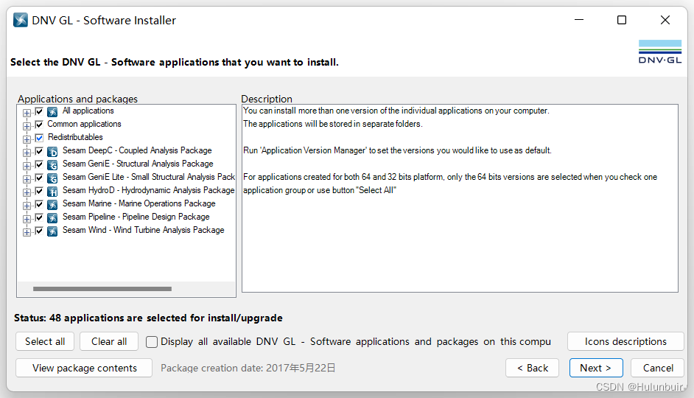Click the Sesam GeniE Structural Analysis icon
Image resolution: width=694 pixels, height=398 pixels.
[x=52, y=165]
